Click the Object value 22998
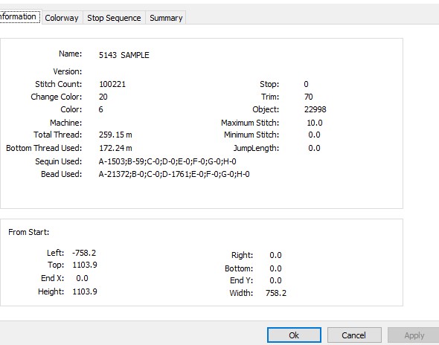Image resolution: width=439 pixels, height=345 pixels. [x=315, y=109]
